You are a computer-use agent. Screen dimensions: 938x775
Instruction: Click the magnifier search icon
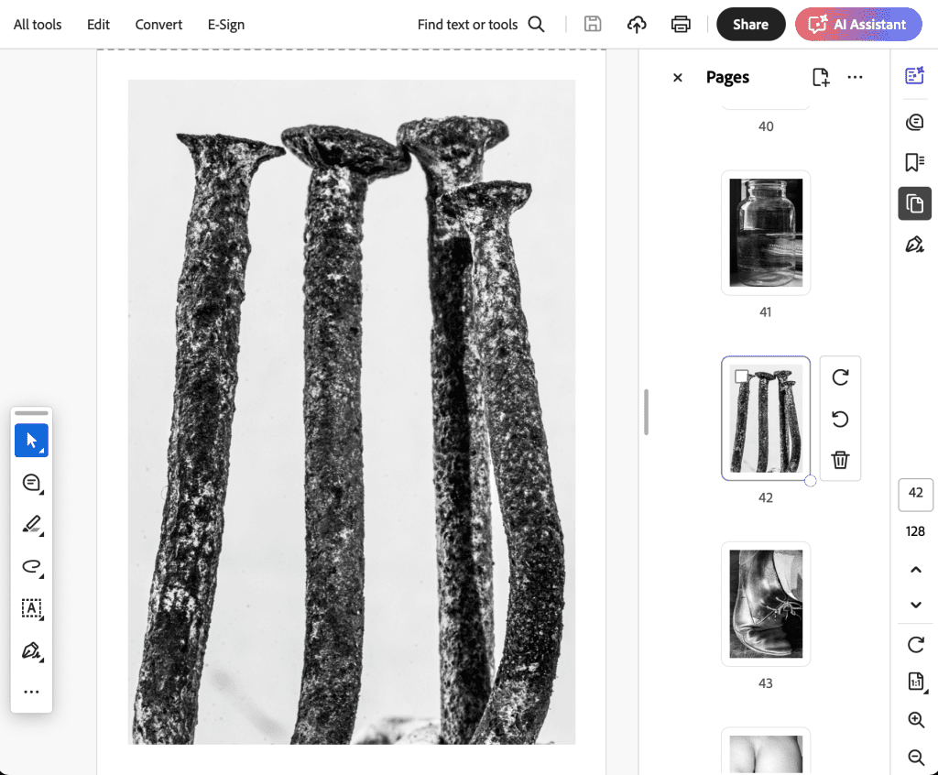point(537,25)
